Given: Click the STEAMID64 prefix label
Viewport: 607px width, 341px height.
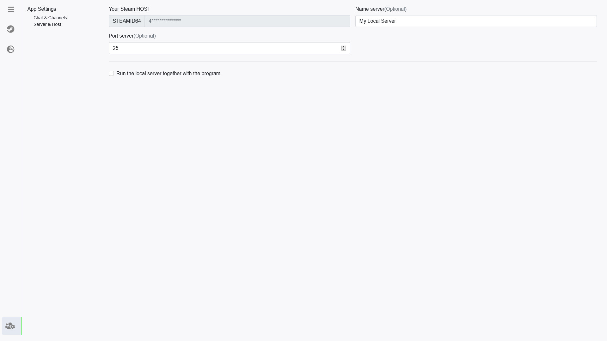Looking at the screenshot, I should coord(126,21).
